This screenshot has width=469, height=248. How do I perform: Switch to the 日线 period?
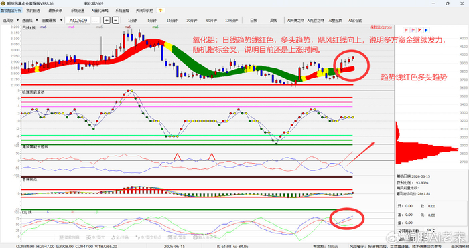tap(254, 20)
